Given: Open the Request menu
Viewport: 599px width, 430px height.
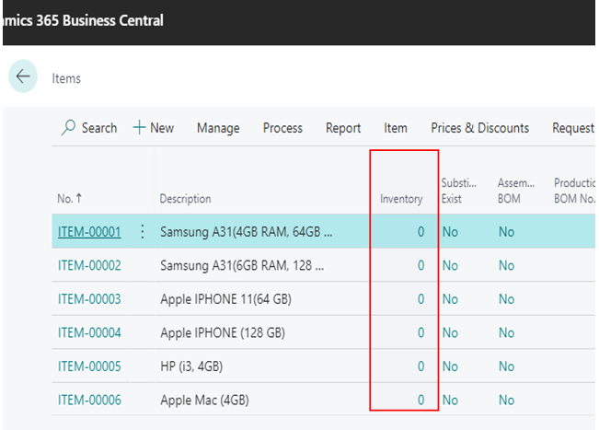Looking at the screenshot, I should (573, 128).
